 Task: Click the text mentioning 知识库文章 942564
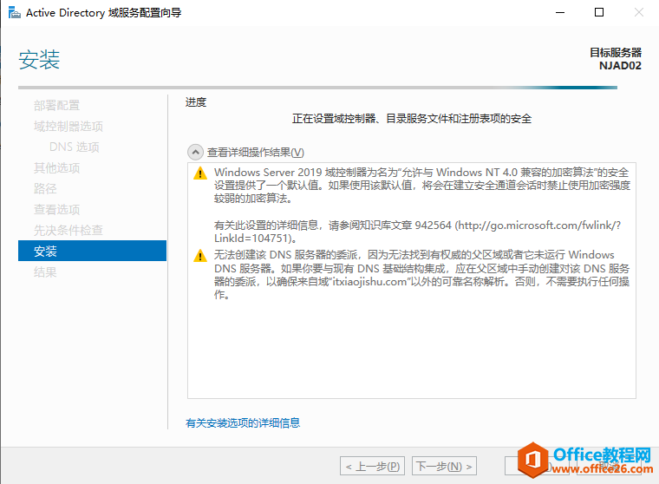(417, 232)
